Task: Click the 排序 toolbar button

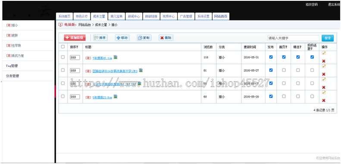Action: coord(100,38)
